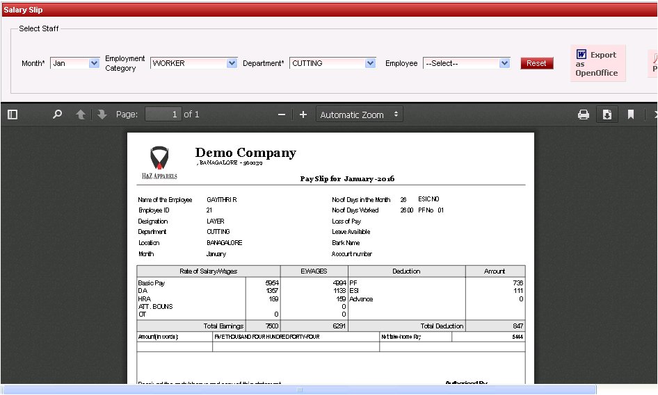Click the horizontal scrollbar at bottom

[299, 389]
